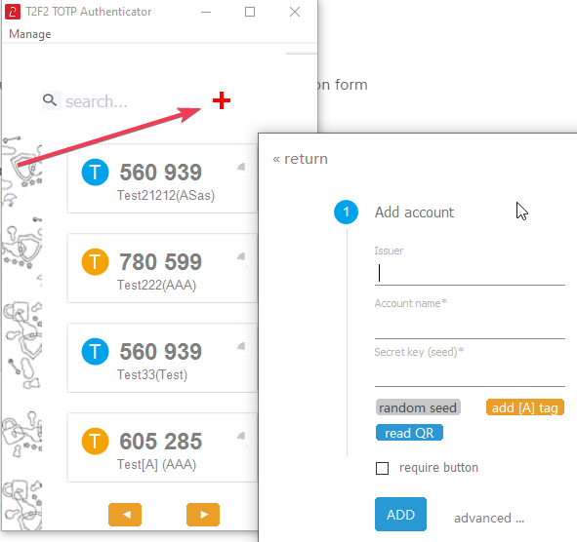Enable the require button checkbox

(x=382, y=468)
